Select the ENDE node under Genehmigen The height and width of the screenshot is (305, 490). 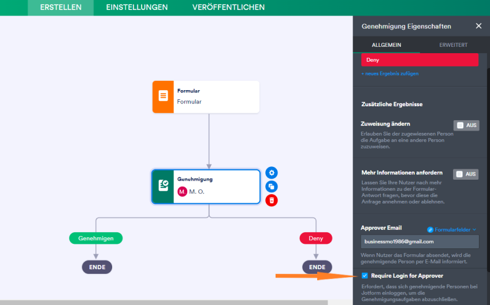97,267
